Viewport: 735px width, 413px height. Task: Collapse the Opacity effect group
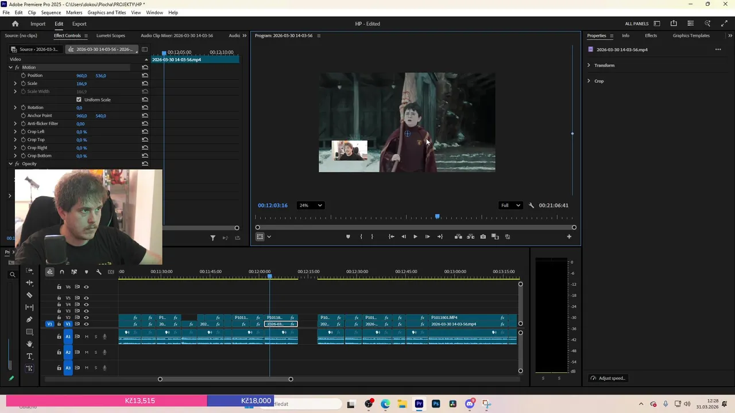coord(10,163)
